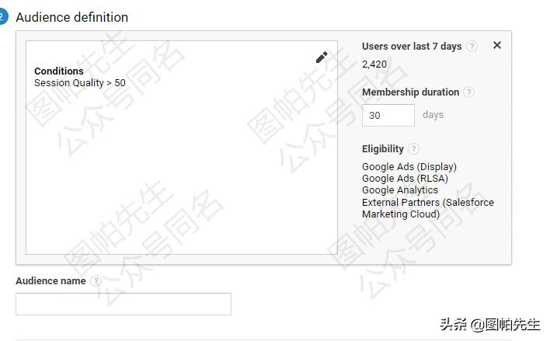Click the Google Analytics eligibility entry

[400, 190]
